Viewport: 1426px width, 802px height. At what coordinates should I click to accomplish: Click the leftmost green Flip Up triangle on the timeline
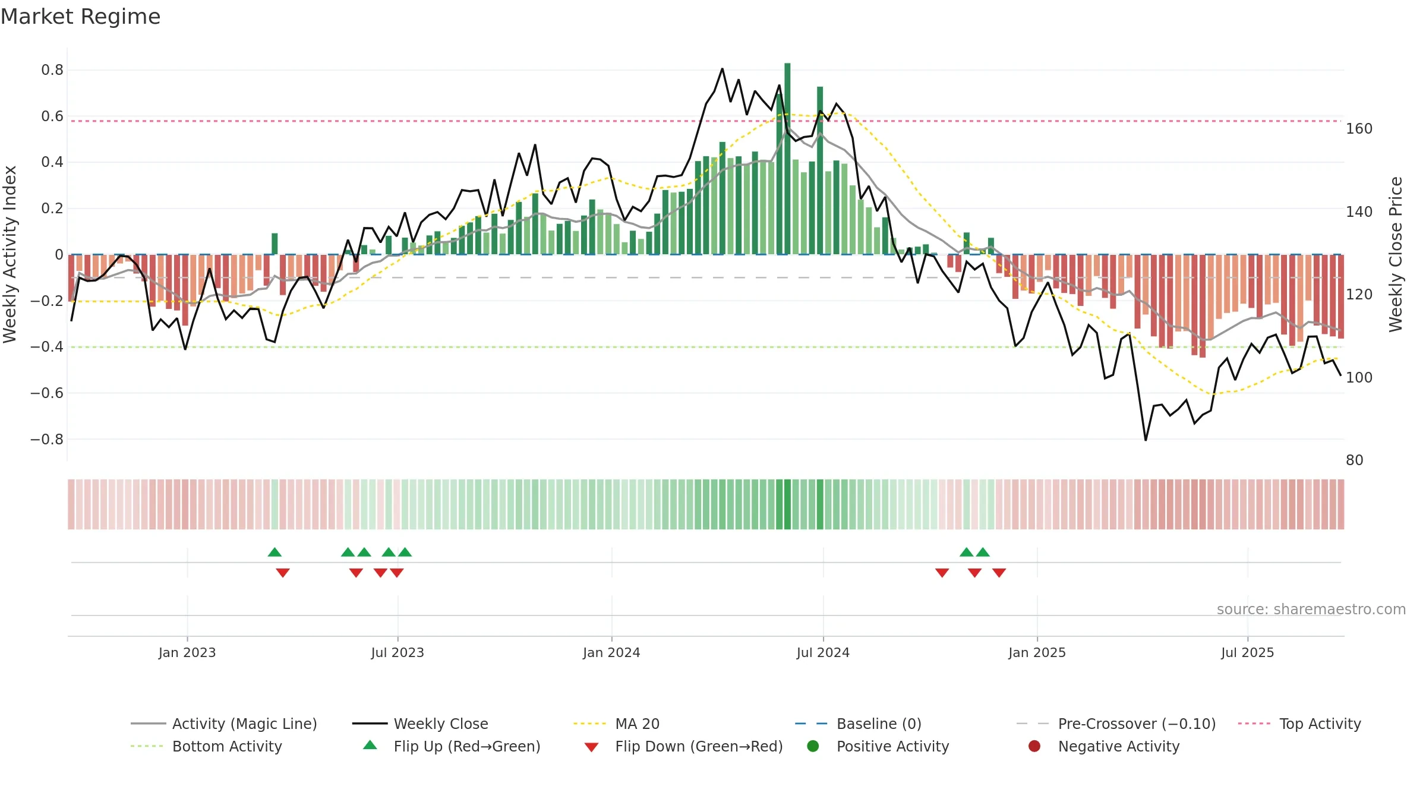tap(275, 552)
